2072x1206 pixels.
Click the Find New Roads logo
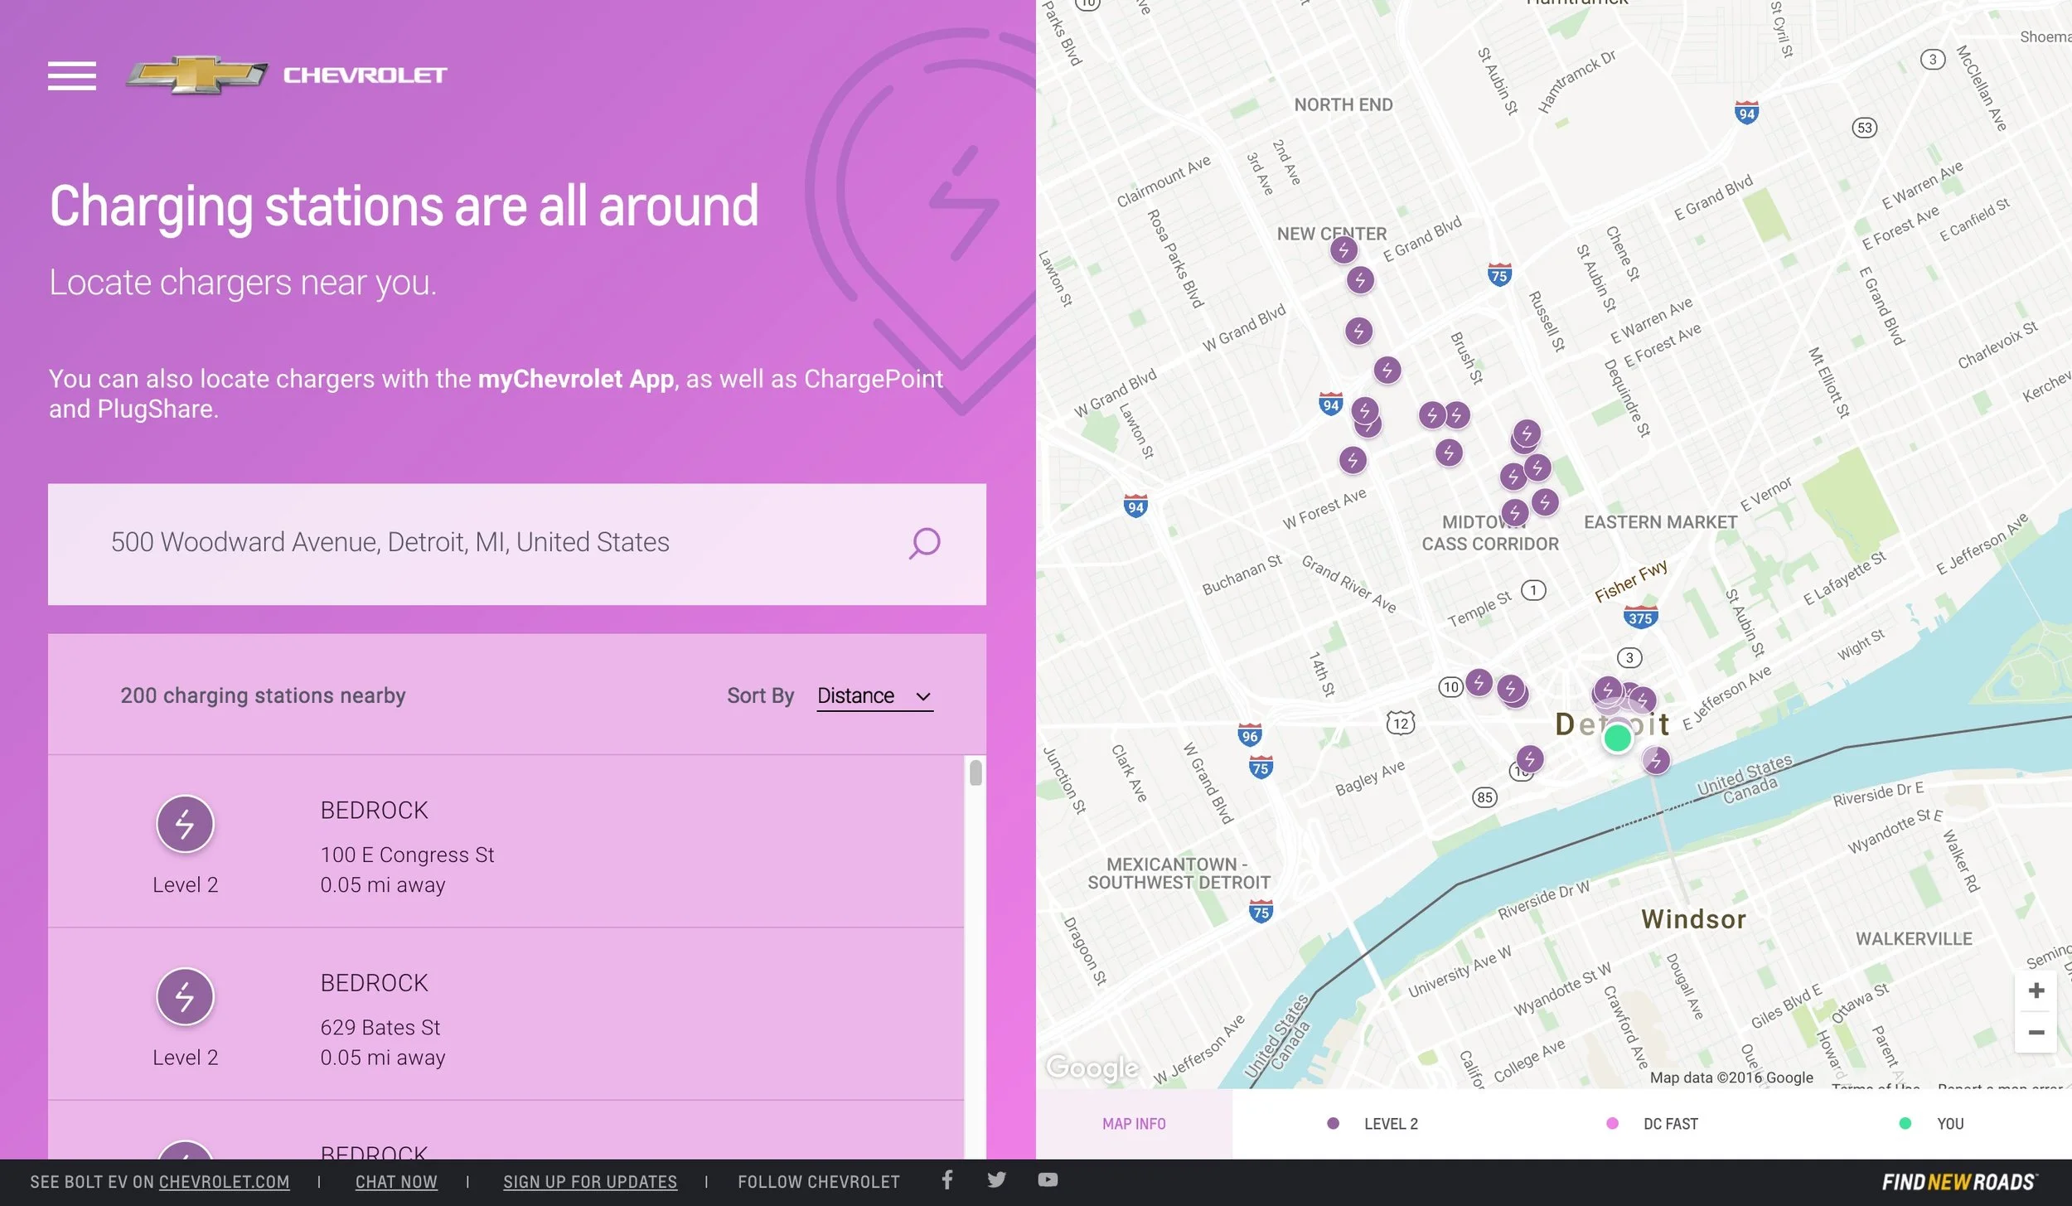[x=1959, y=1182]
